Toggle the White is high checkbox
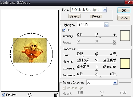 coord(64,88)
